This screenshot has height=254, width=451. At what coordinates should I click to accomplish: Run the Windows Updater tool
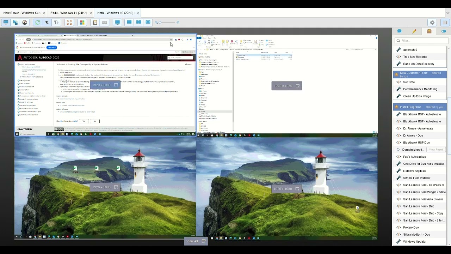click(x=420, y=242)
